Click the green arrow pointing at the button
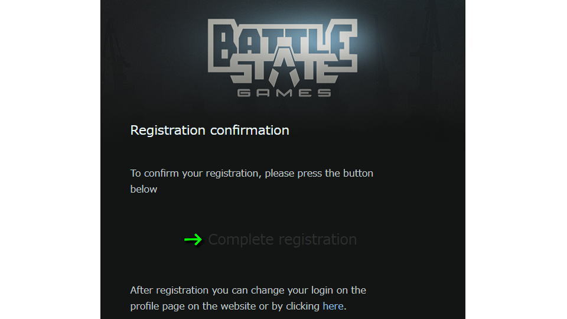The width and height of the screenshot is (567, 319). [193, 239]
